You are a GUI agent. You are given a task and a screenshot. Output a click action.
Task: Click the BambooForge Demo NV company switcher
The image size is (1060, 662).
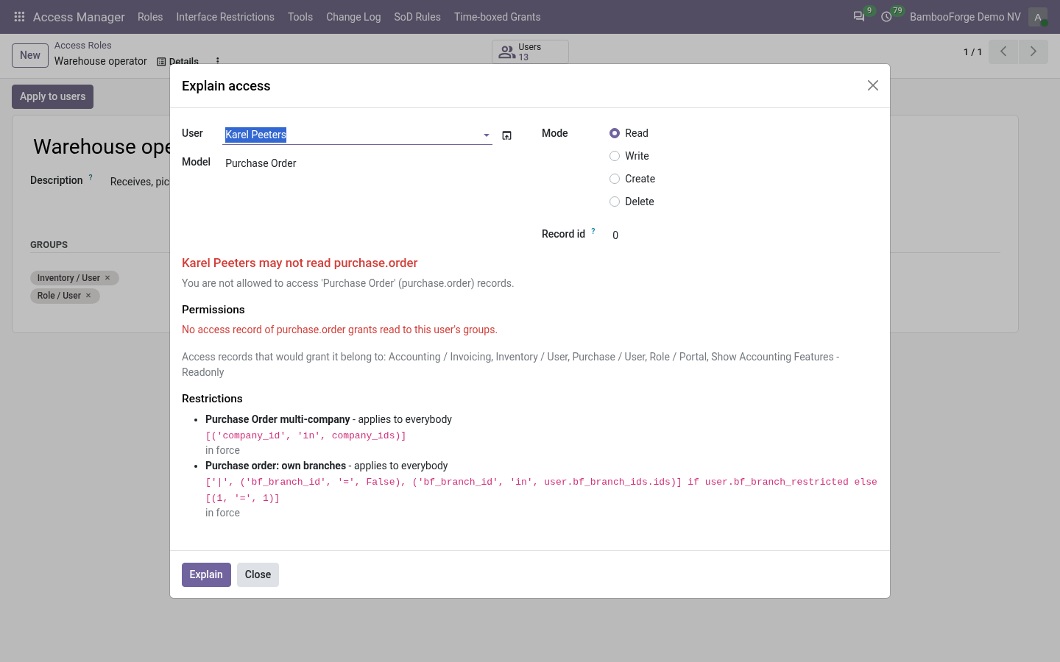pos(965,17)
